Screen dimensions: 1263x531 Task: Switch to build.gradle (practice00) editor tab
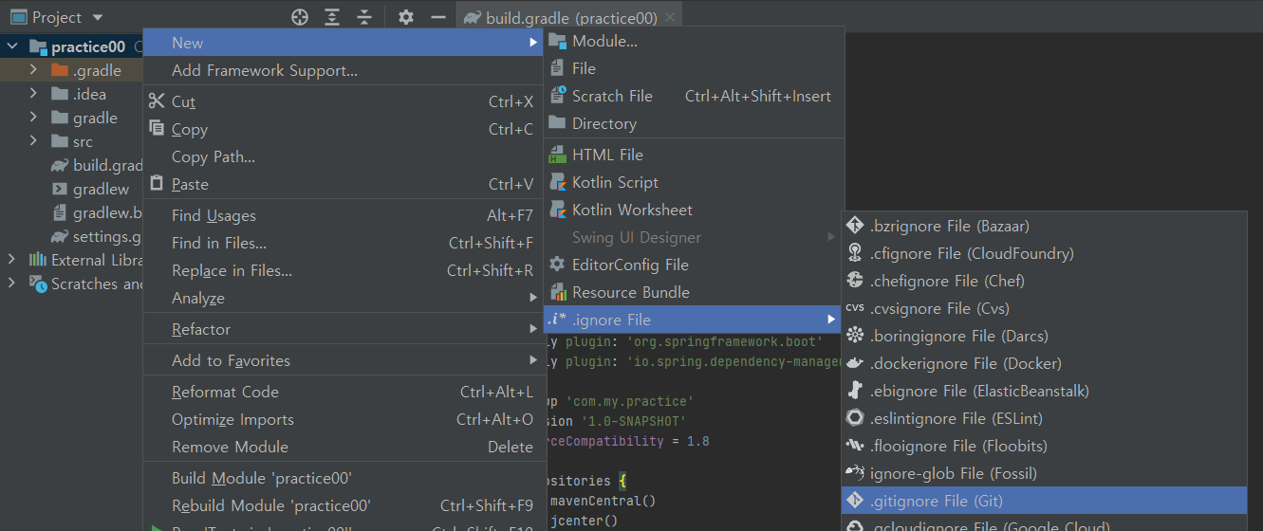tap(570, 18)
